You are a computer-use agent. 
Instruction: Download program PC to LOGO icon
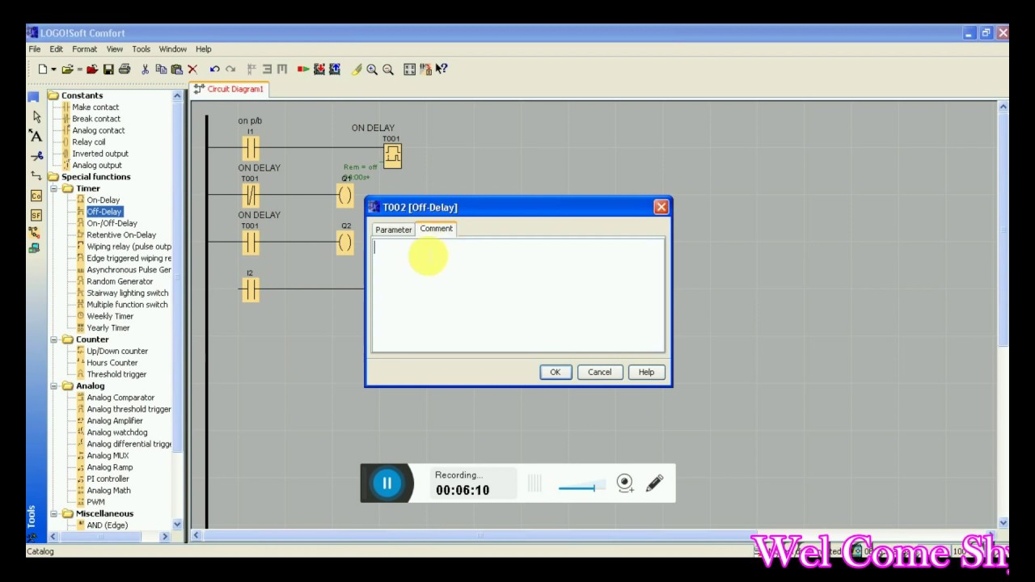click(x=319, y=70)
